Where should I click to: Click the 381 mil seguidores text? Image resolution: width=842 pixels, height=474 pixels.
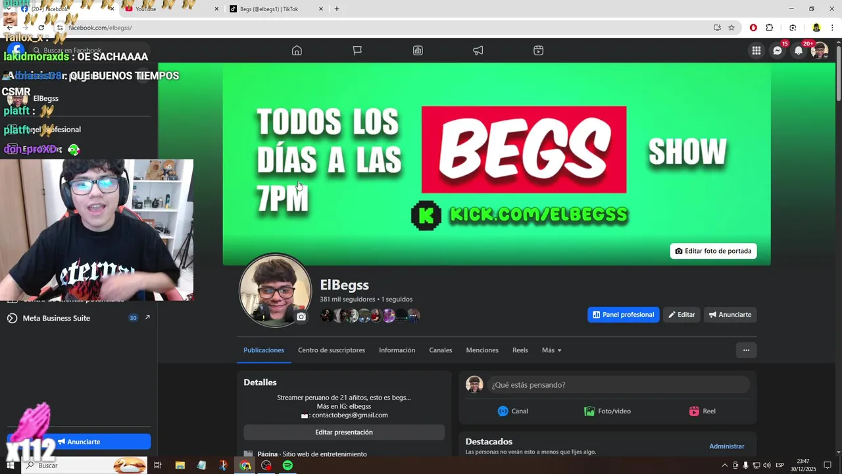point(347,299)
